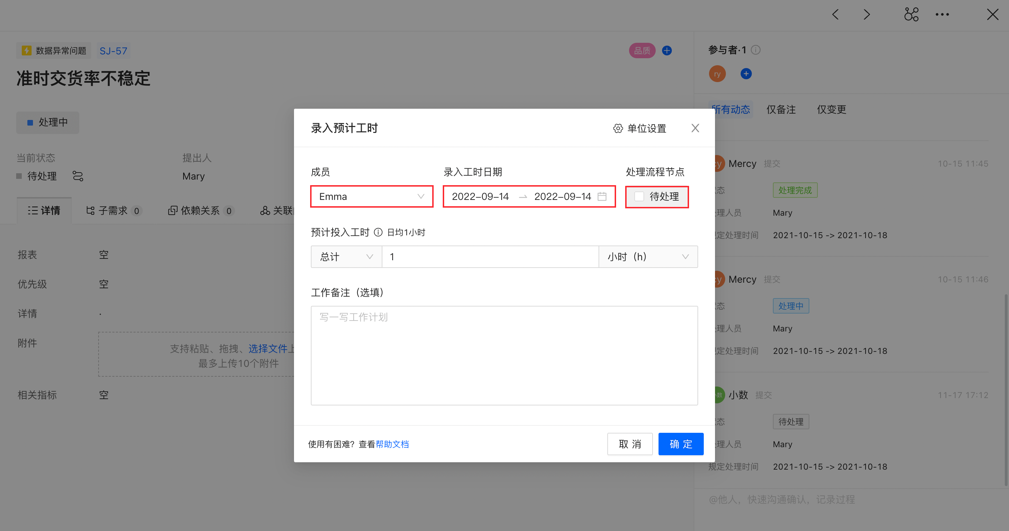Image resolution: width=1009 pixels, height=531 pixels.
Task: Click the gear icon beside 单位设置
Action: [618, 128]
